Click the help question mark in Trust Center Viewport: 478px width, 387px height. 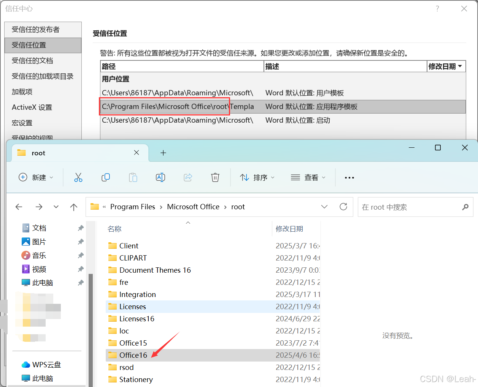pos(437,8)
